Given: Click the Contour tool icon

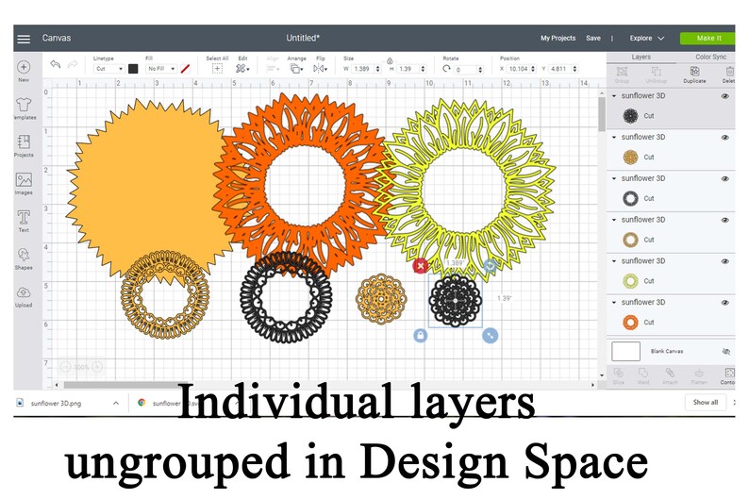Looking at the screenshot, I should pos(729,373).
